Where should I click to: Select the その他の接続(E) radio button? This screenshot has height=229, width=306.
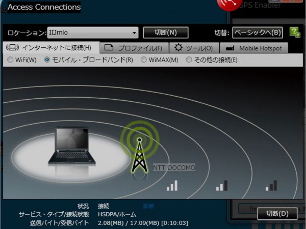tap(189, 60)
